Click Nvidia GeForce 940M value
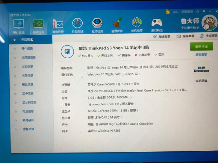 point(113,111)
